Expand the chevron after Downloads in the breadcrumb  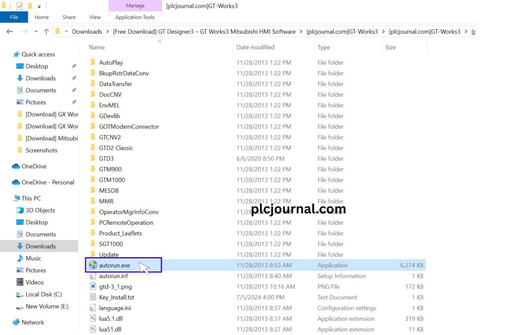tap(108, 31)
